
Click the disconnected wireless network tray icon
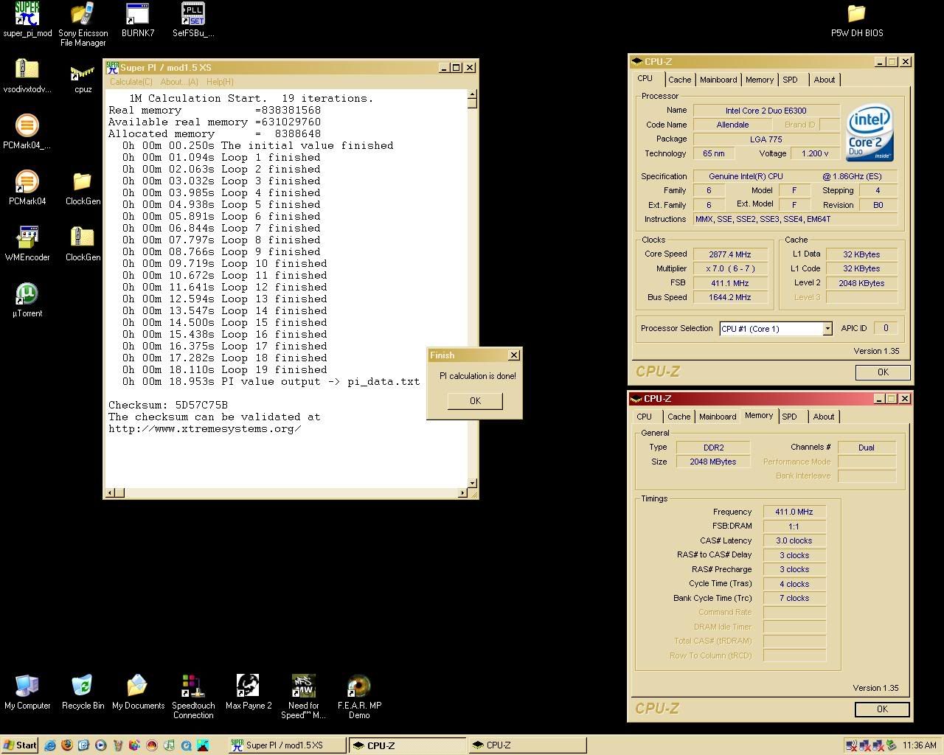(x=851, y=745)
